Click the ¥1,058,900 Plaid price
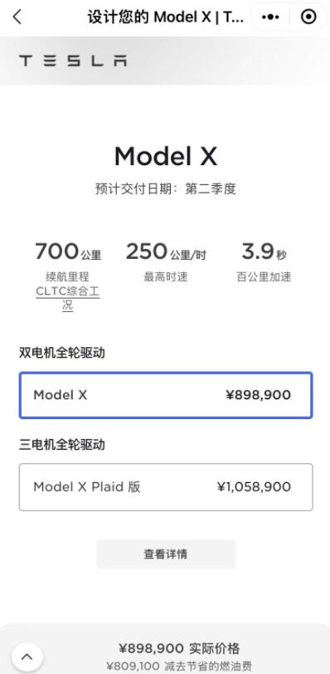Viewport: 330px width, 674px height. [x=254, y=487]
